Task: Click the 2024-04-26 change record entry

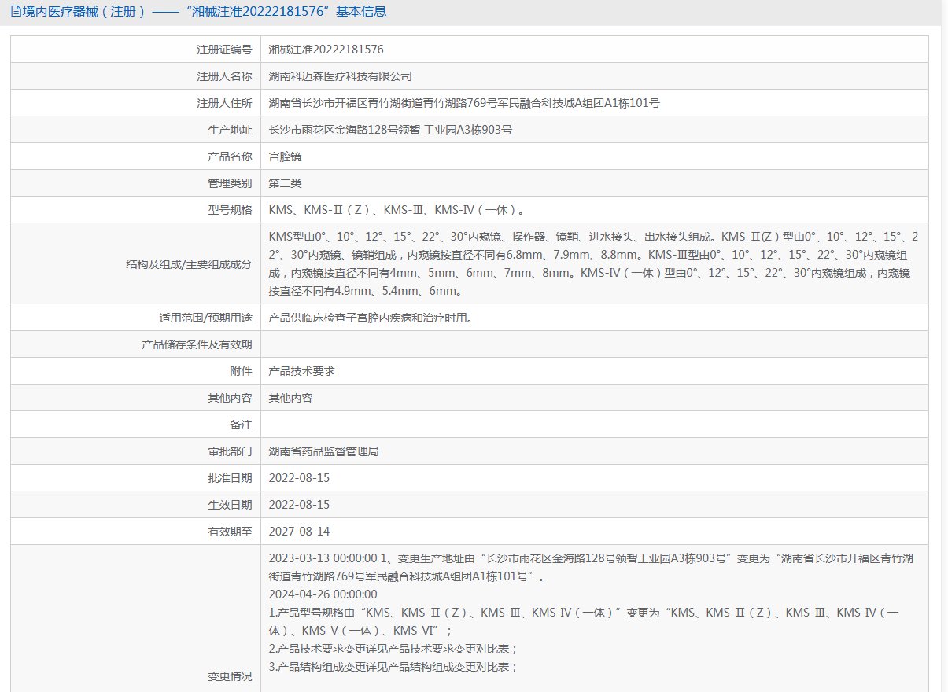Action: coord(323,594)
